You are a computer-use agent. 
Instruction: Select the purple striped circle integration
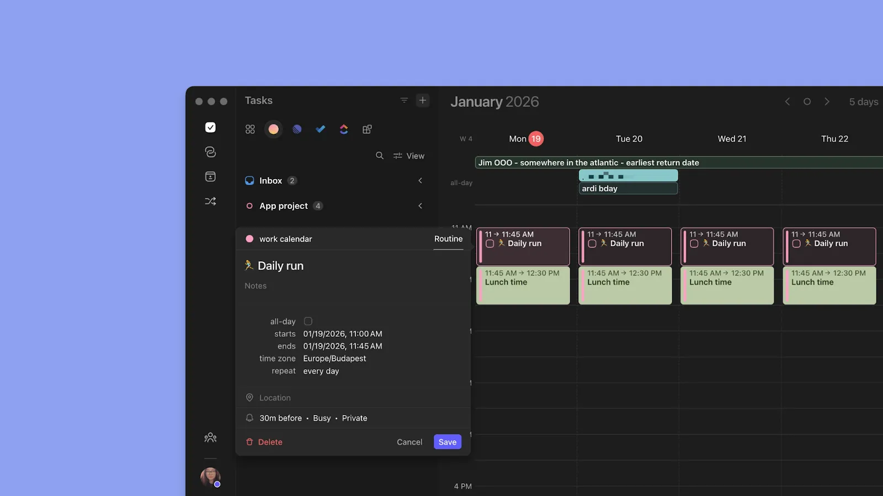(297, 129)
